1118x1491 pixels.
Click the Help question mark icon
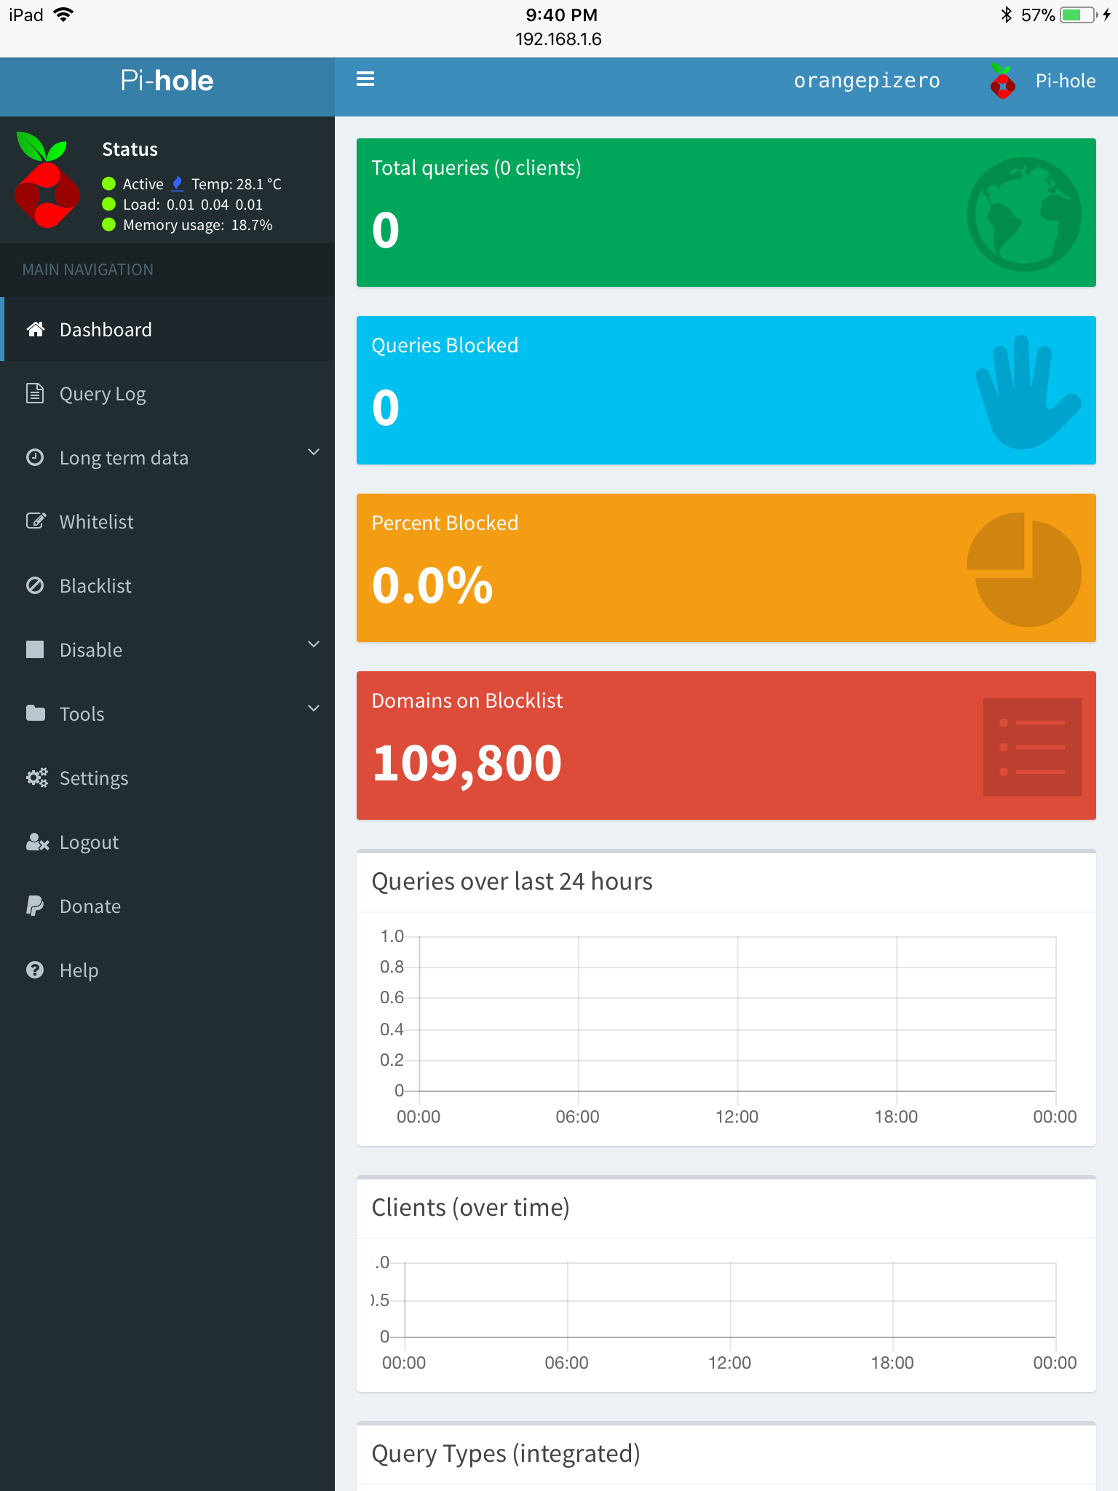click(x=35, y=970)
